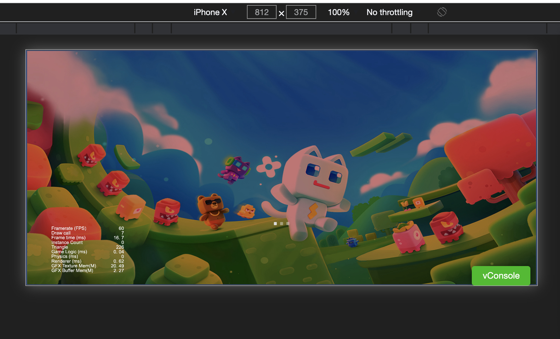The image size is (560, 339).
Task: Edit the 812 width field
Action: click(262, 12)
